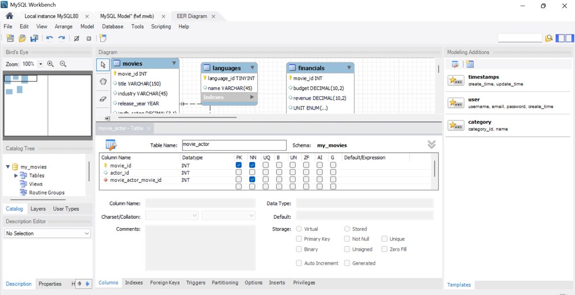Collapse the movies table in diagram
Screen dimensions: 575x295
coord(173,63)
